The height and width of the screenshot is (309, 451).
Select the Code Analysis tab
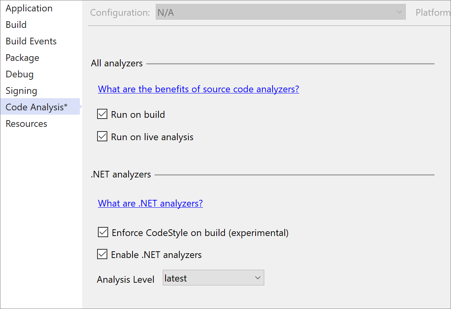click(x=40, y=106)
